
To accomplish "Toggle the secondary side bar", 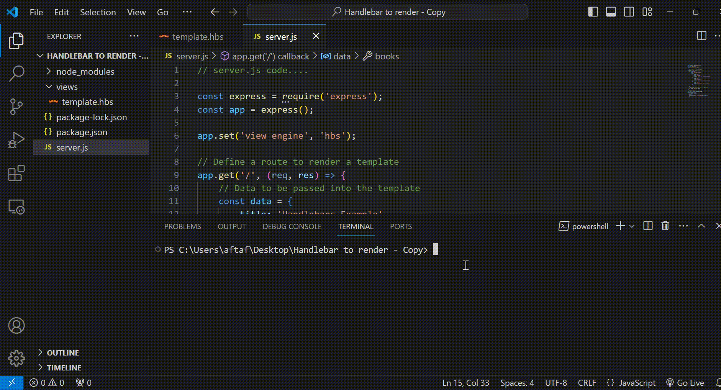I will pyautogui.click(x=629, y=12).
